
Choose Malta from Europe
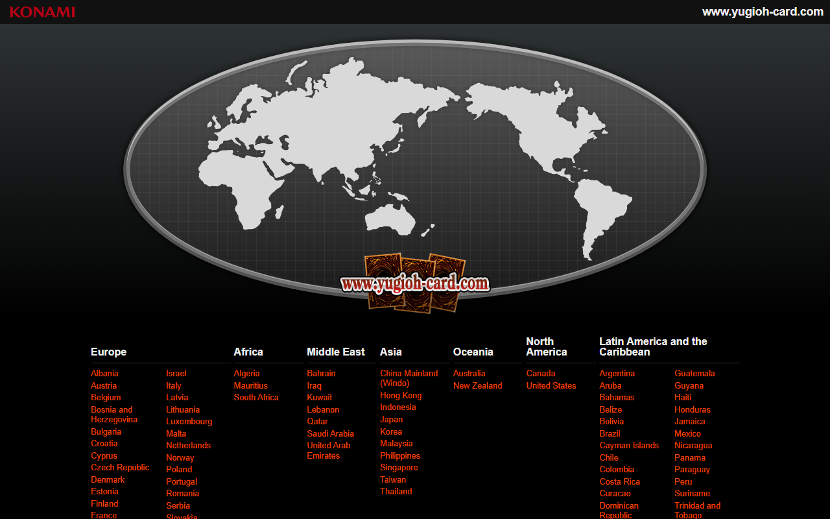coord(176,433)
